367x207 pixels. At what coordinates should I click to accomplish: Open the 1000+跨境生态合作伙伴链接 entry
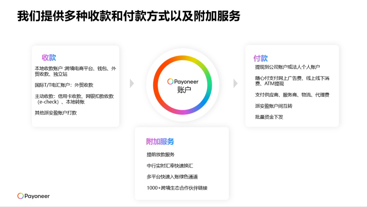click(x=177, y=188)
